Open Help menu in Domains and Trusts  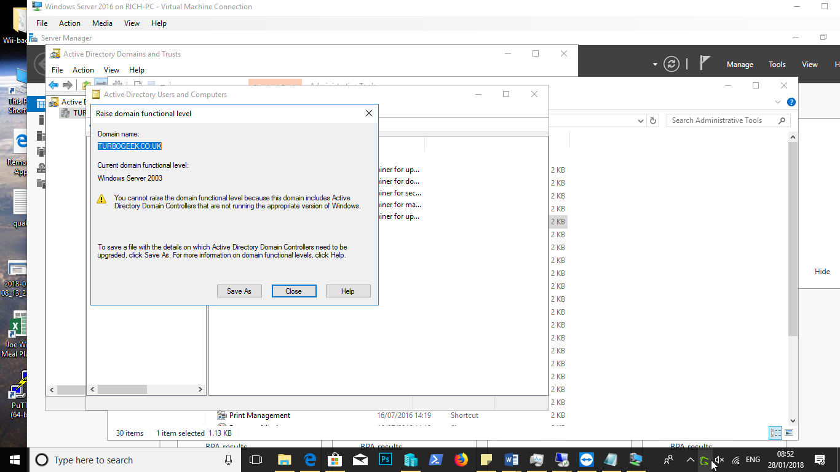pyautogui.click(x=137, y=70)
